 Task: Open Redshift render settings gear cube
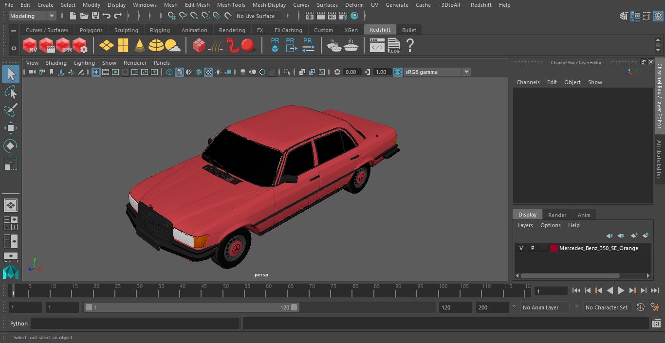(x=80, y=46)
